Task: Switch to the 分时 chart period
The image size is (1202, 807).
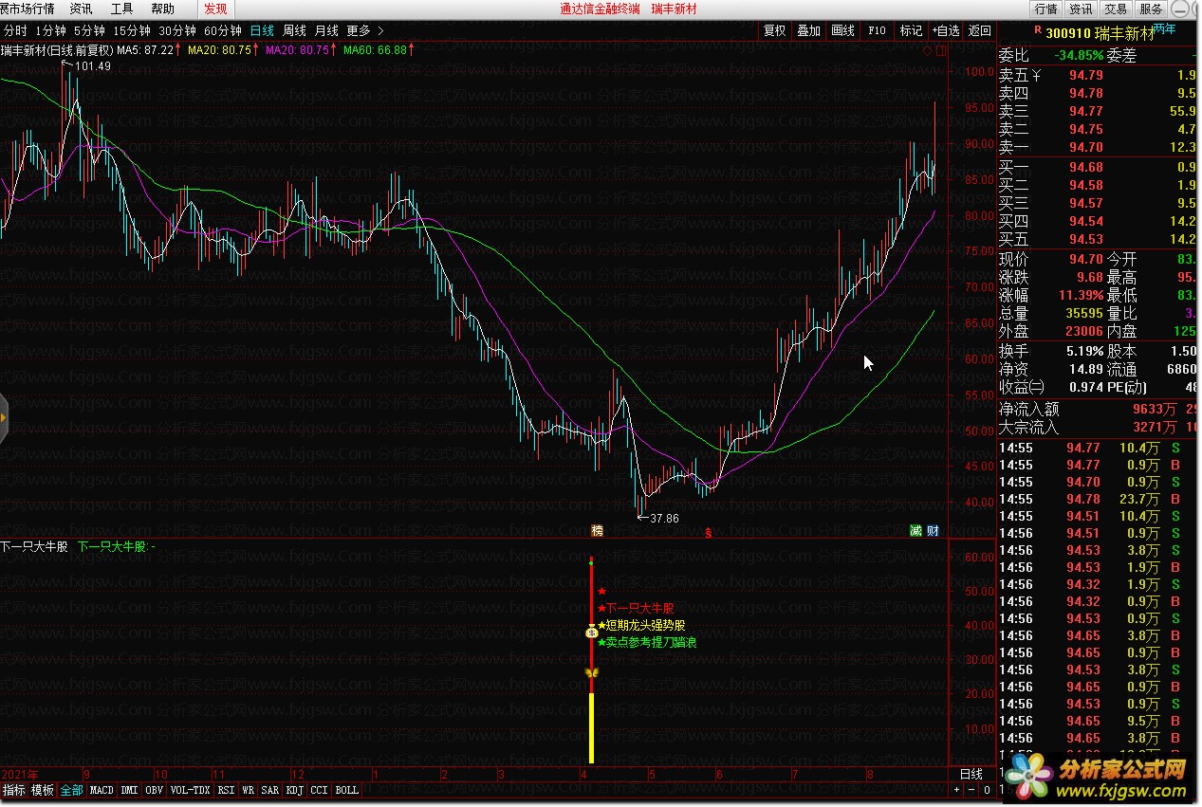Action: click(15, 30)
